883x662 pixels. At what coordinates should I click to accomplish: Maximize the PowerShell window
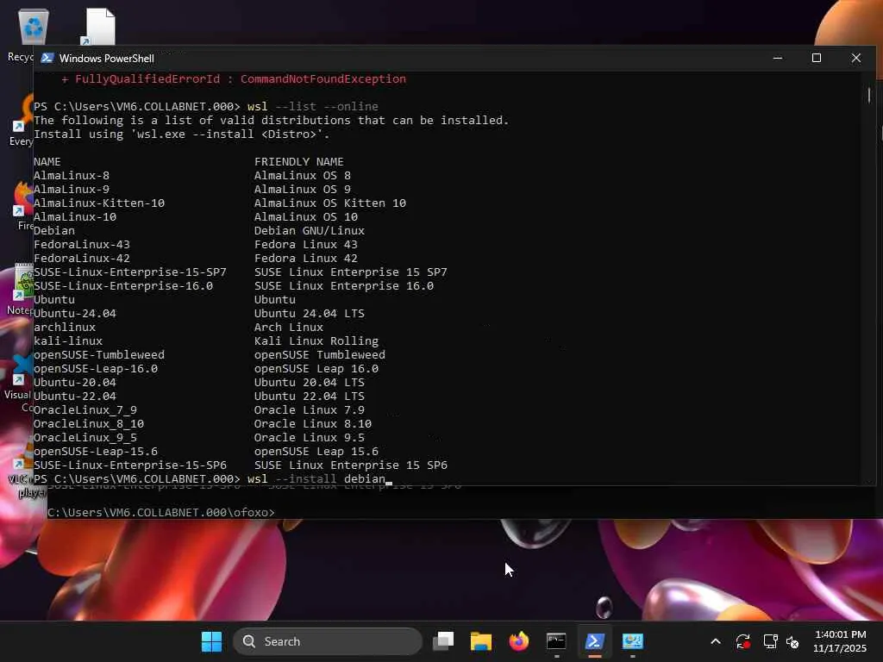(817, 58)
